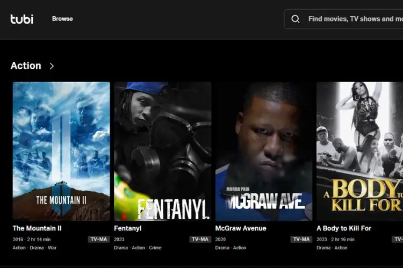Click '2023' year under Fentanyl
Image resolution: width=403 pixels, height=268 pixels.
[119, 240]
